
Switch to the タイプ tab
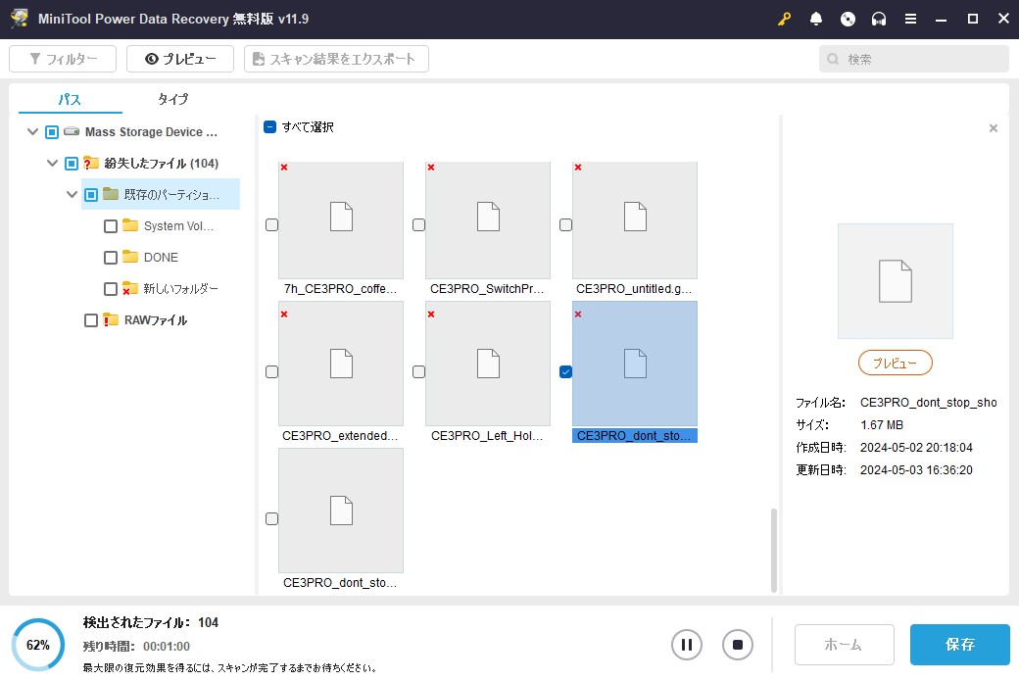tap(172, 99)
